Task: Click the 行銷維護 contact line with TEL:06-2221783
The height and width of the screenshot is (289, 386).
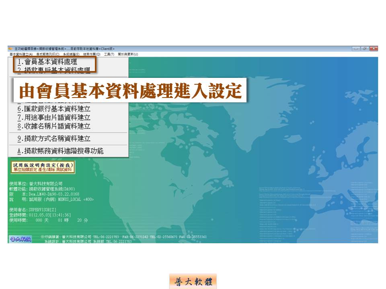Action: tap(124, 237)
